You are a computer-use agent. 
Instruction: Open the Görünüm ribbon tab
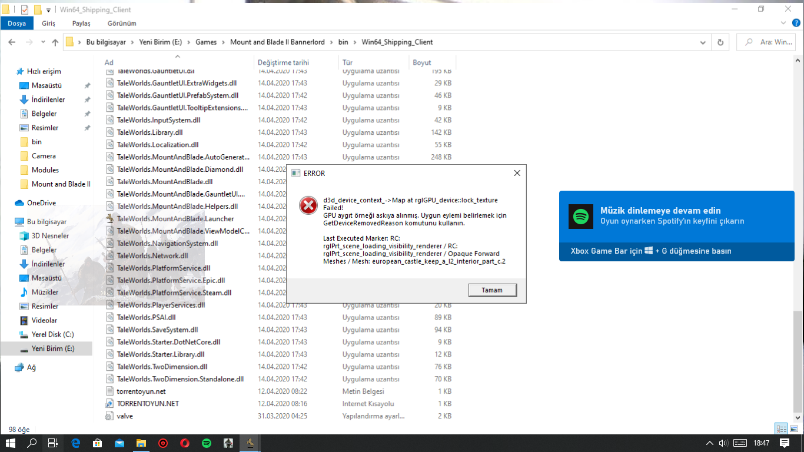point(122,24)
